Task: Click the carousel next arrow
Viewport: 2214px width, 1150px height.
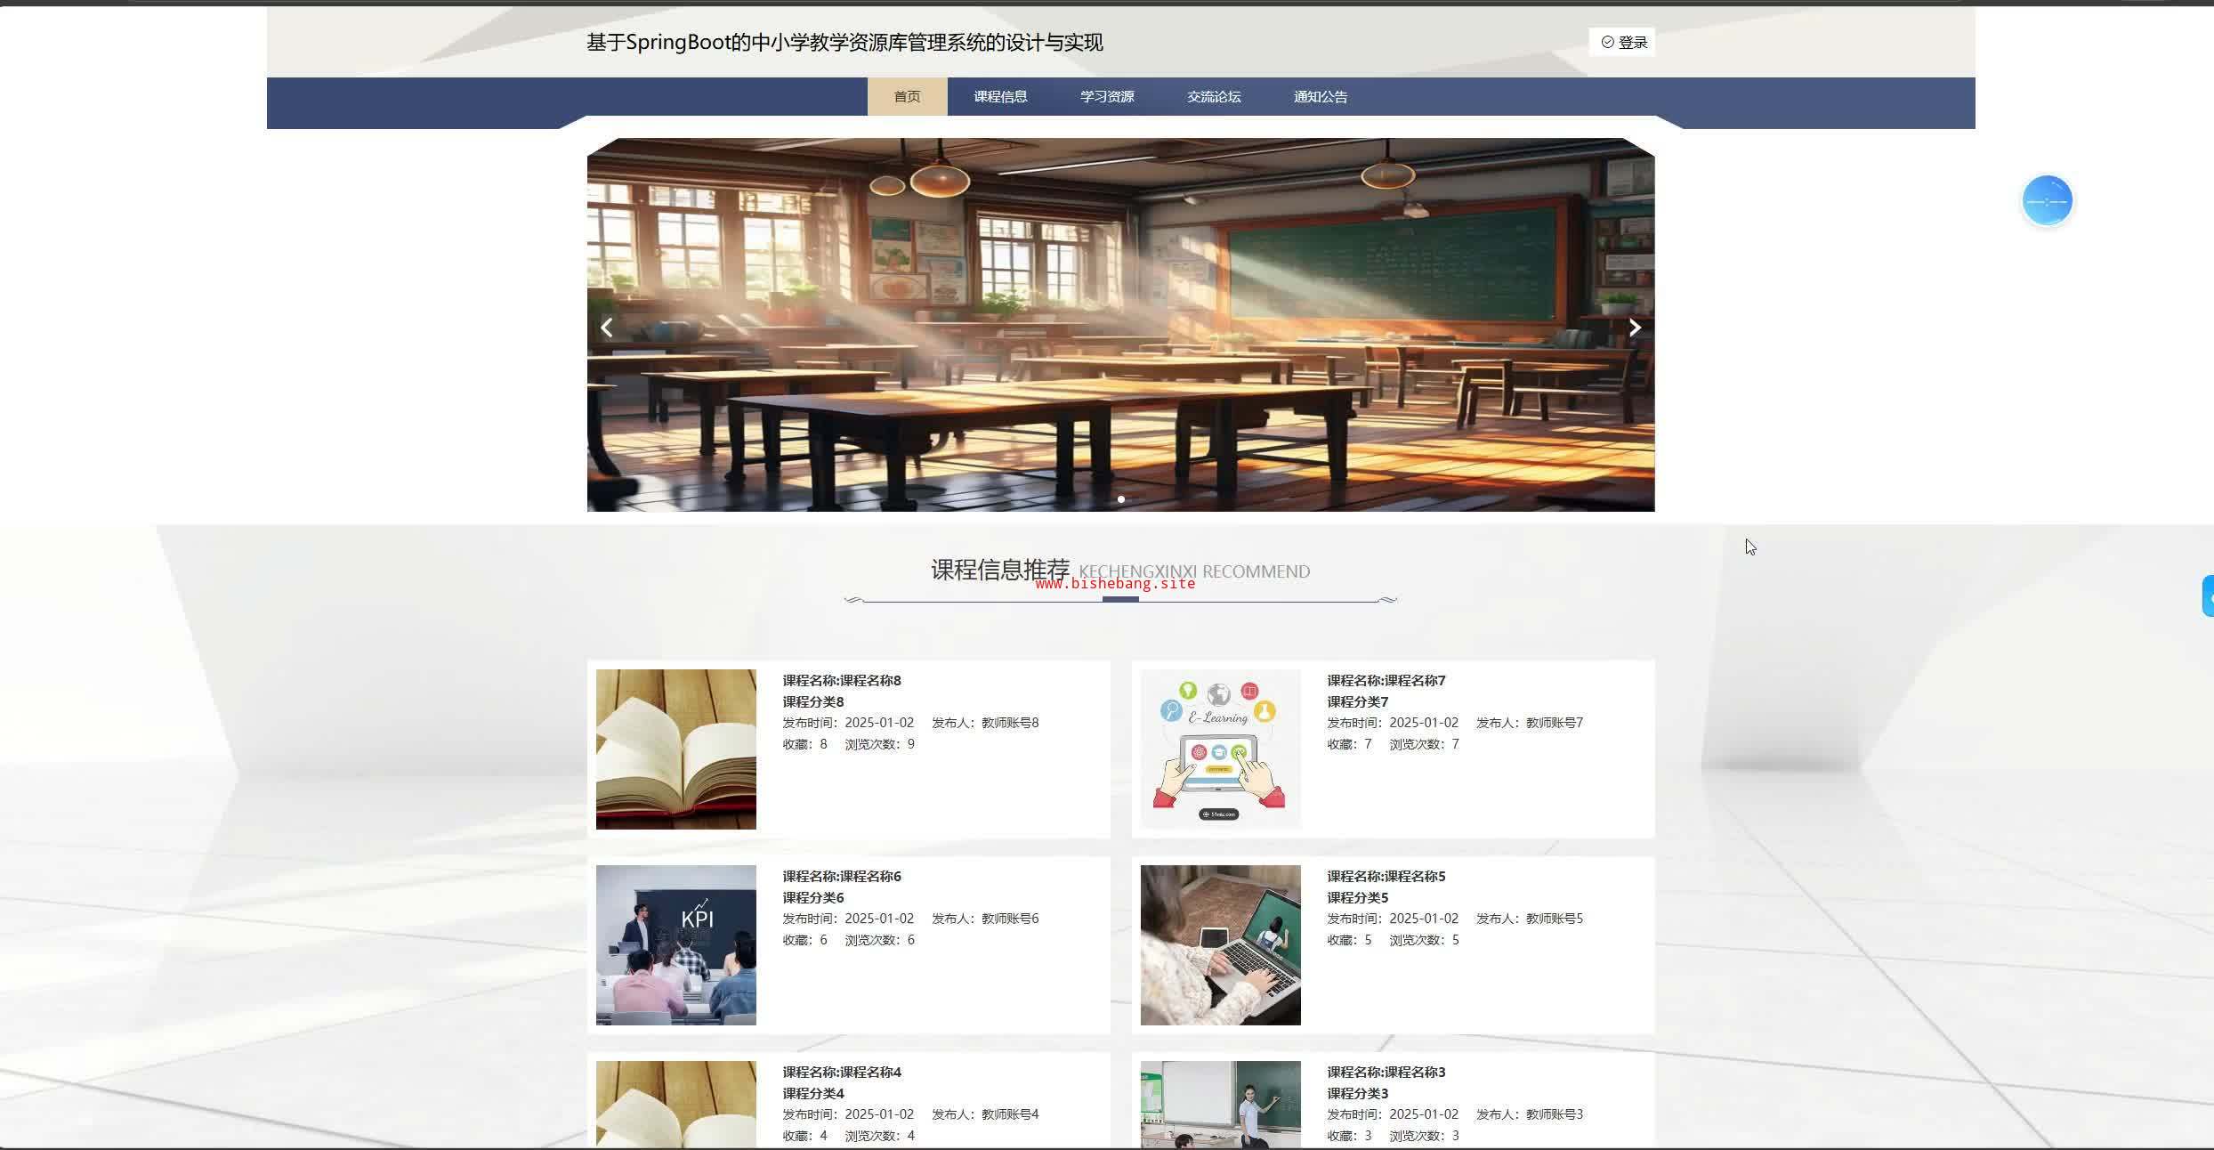Action: click(1635, 328)
